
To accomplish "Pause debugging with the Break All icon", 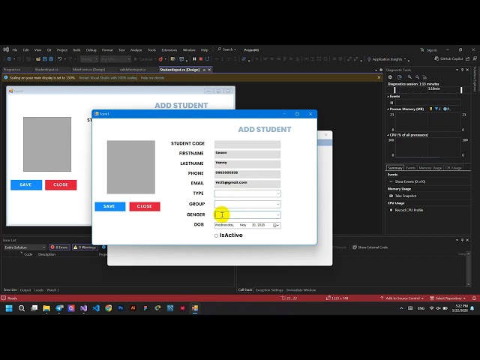I will click(194, 59).
